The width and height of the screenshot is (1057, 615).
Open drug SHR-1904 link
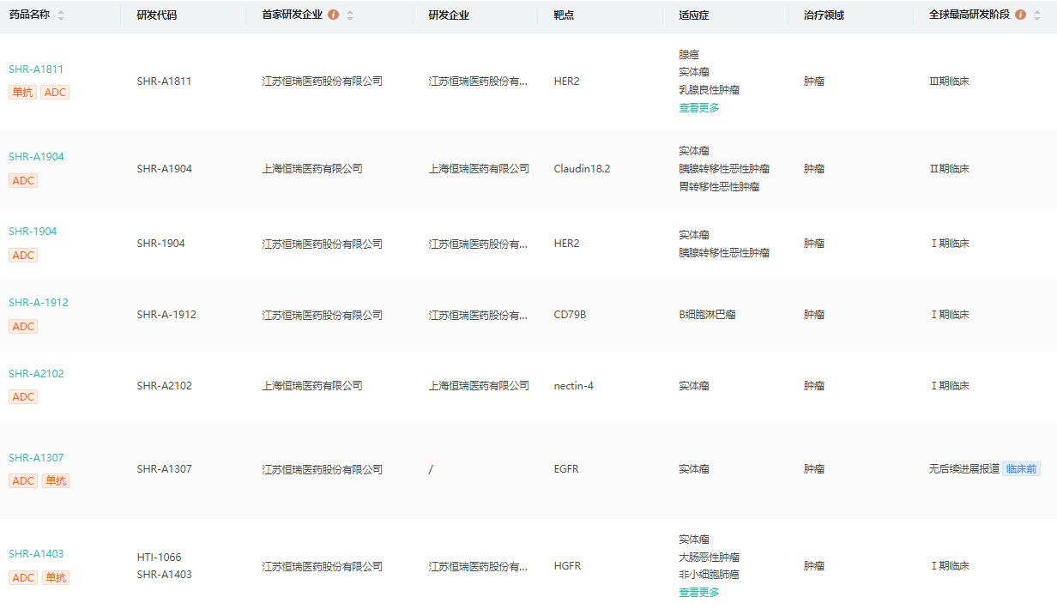(x=33, y=232)
